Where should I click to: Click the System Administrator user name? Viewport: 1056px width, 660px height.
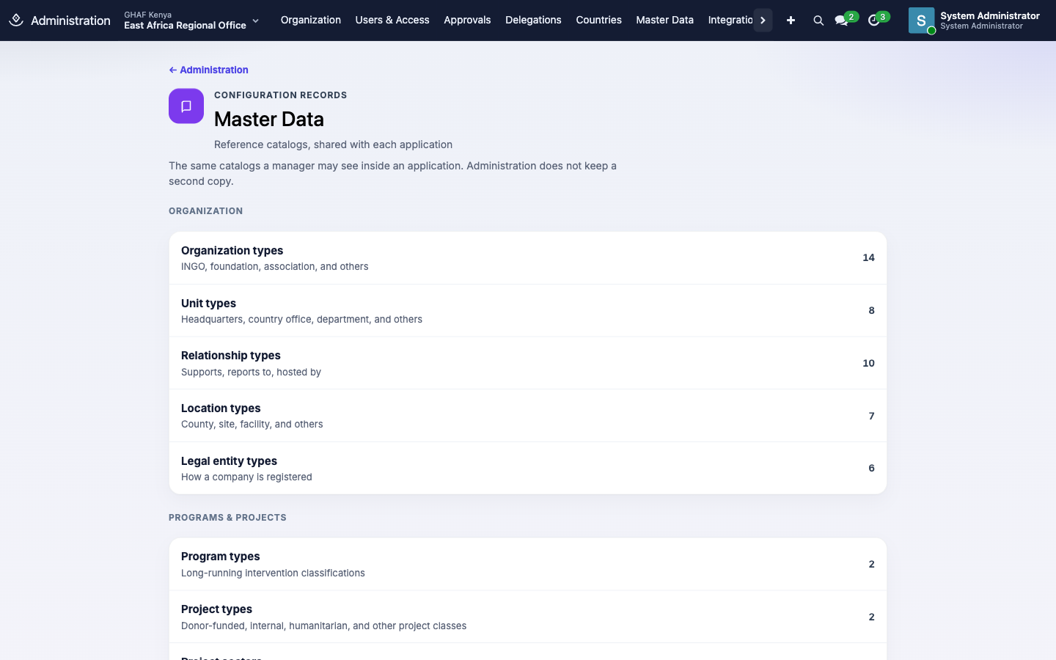[990, 15]
